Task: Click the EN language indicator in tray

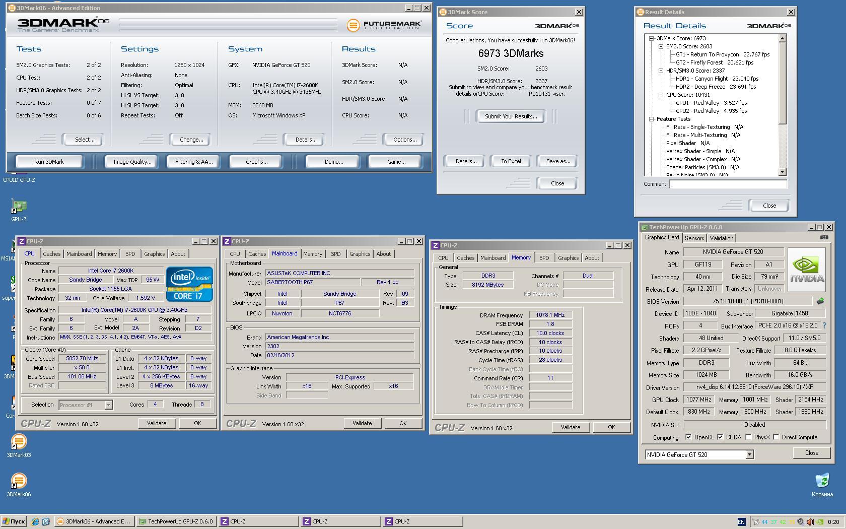Action: [x=741, y=522]
